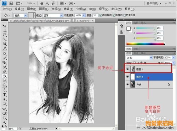Image resolution: width=177 pixels, height=131 pixels.
Task: Toggle the 消除锯齿 anti-alias checkbox
Action: tap(101, 15)
